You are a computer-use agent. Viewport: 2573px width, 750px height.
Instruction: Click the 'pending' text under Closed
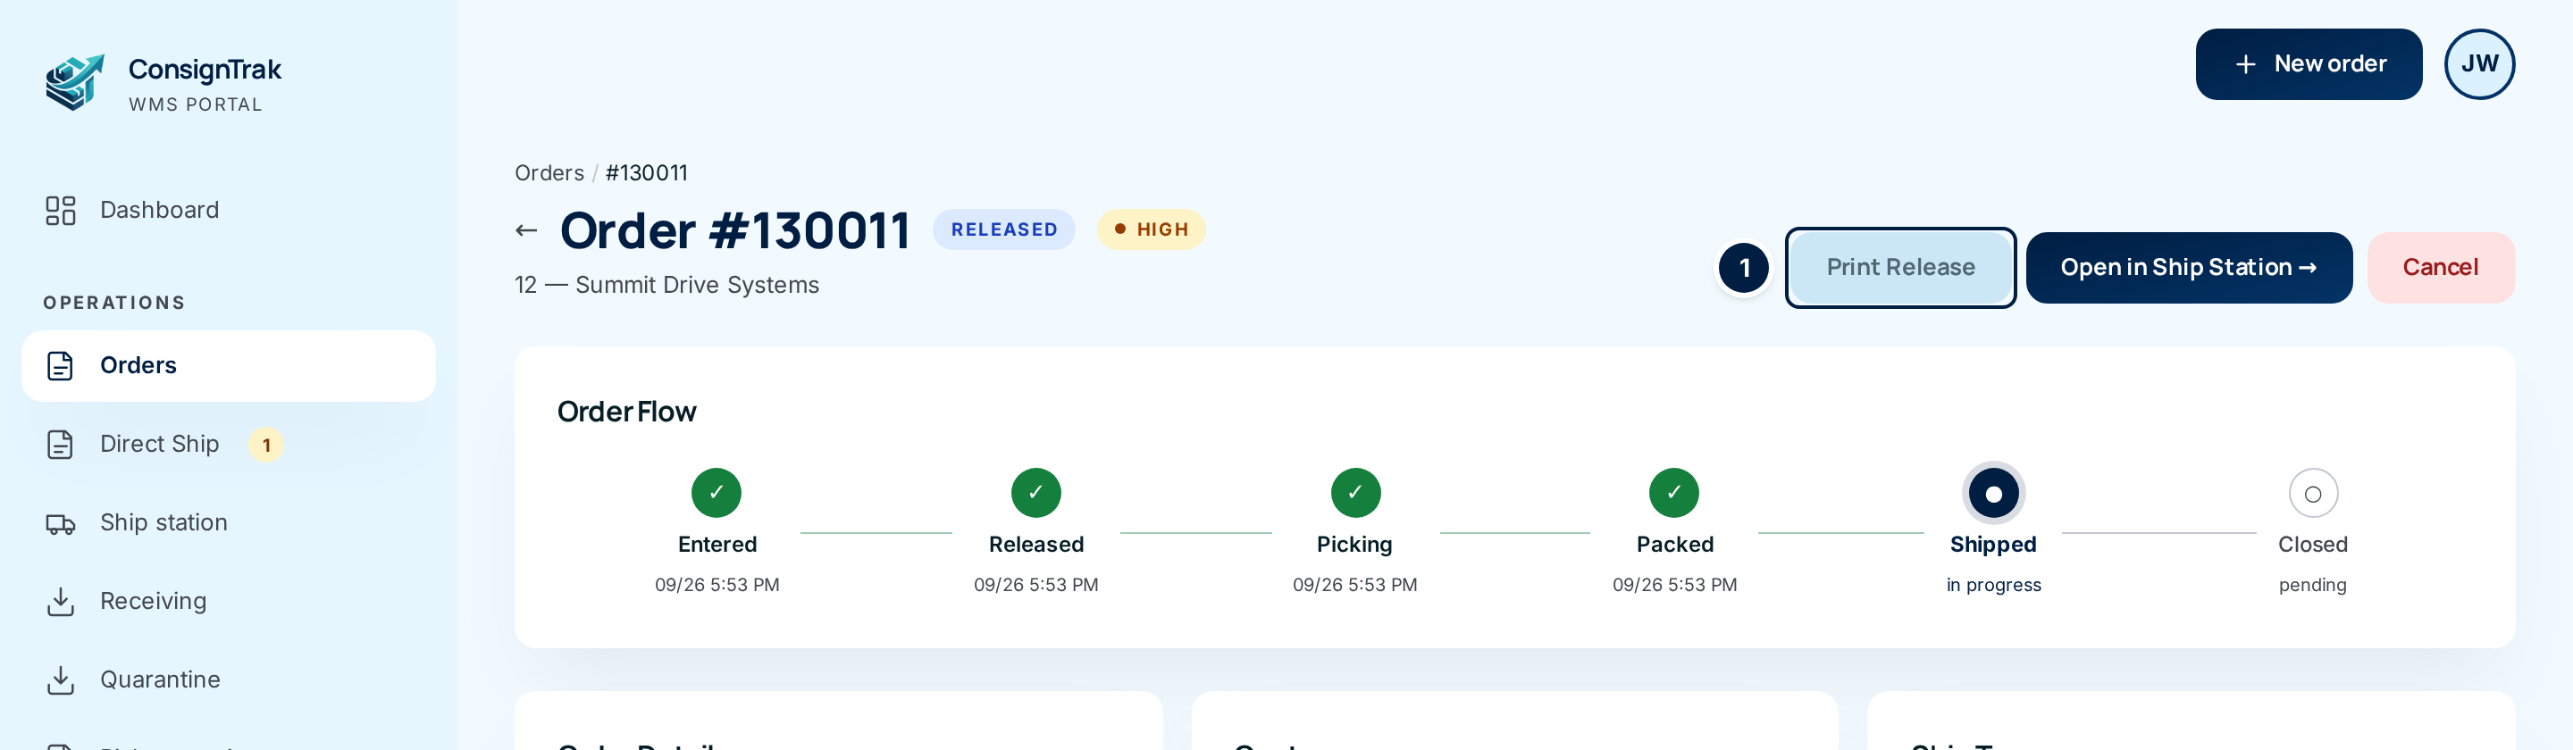(x=2311, y=585)
